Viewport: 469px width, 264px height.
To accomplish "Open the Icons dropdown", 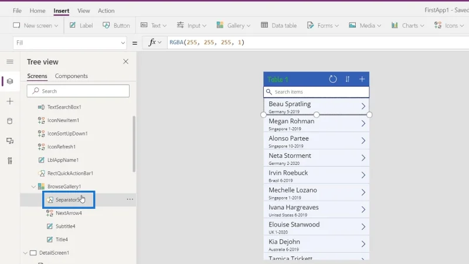I will [449, 25].
